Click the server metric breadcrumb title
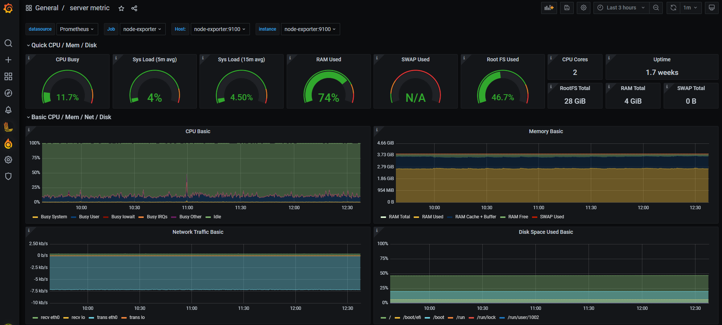Screen dimensions: 722x325 89,8
